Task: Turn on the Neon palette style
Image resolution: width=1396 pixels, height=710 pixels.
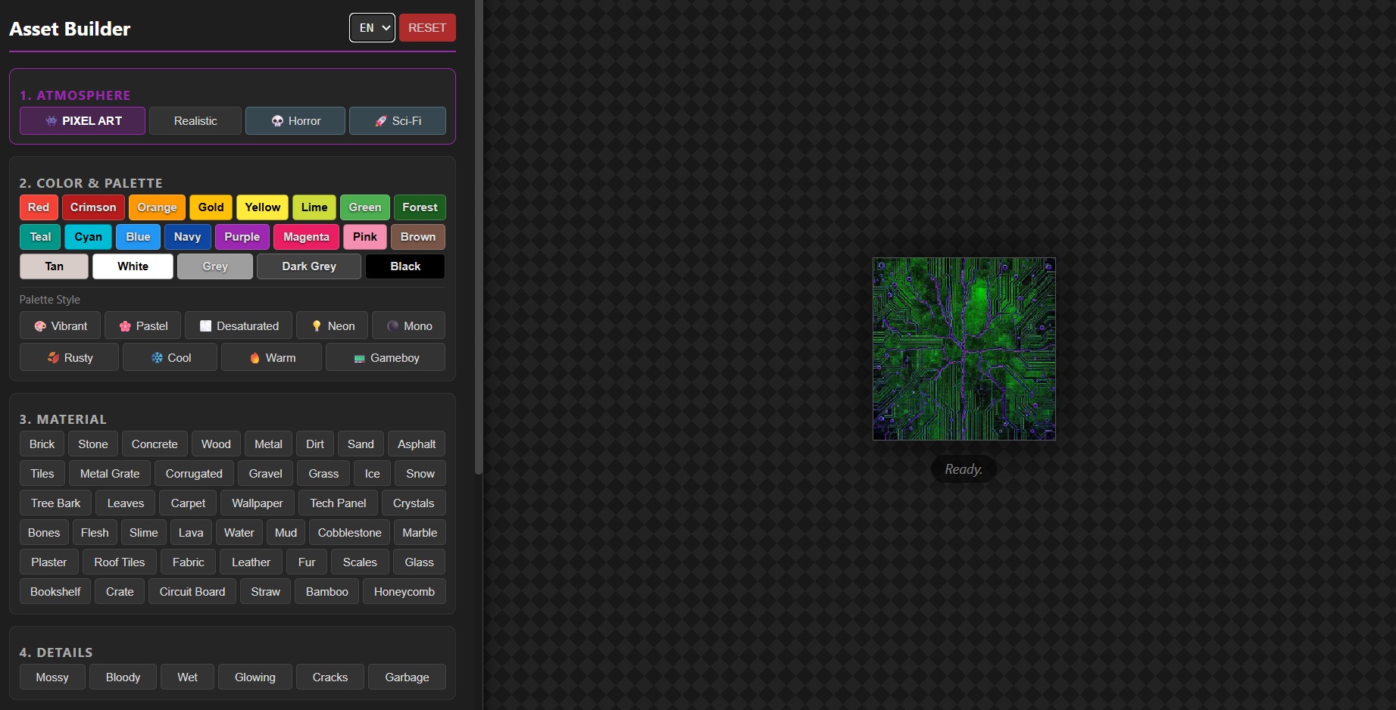Action: point(332,326)
